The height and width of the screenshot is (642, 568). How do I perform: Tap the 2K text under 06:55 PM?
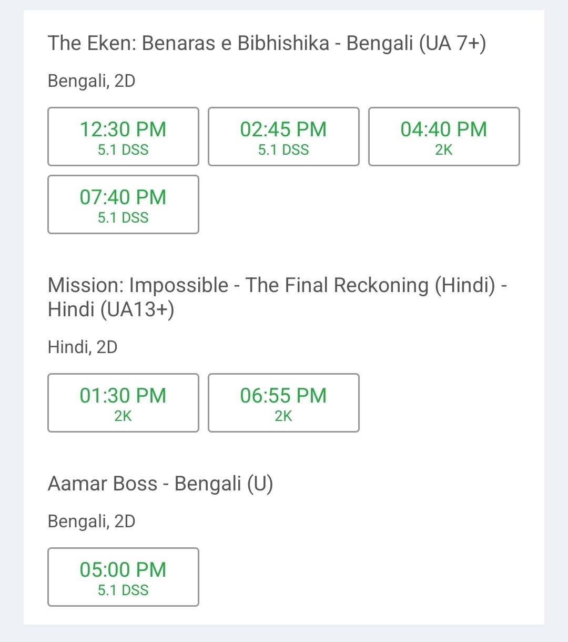coord(283,416)
